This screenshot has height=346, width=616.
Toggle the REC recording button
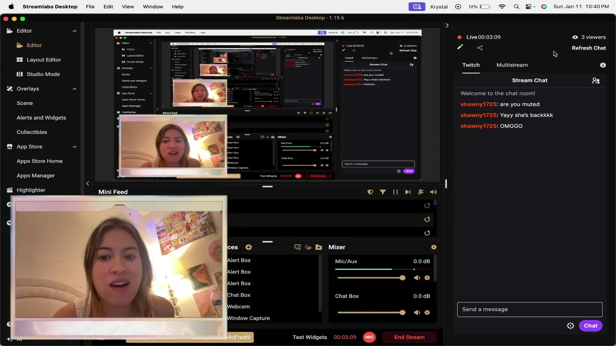369,337
